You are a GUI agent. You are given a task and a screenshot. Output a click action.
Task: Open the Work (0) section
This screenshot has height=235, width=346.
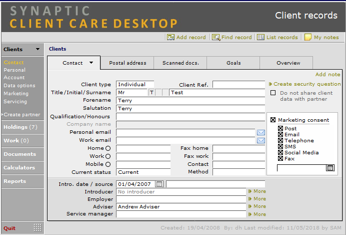point(22,141)
